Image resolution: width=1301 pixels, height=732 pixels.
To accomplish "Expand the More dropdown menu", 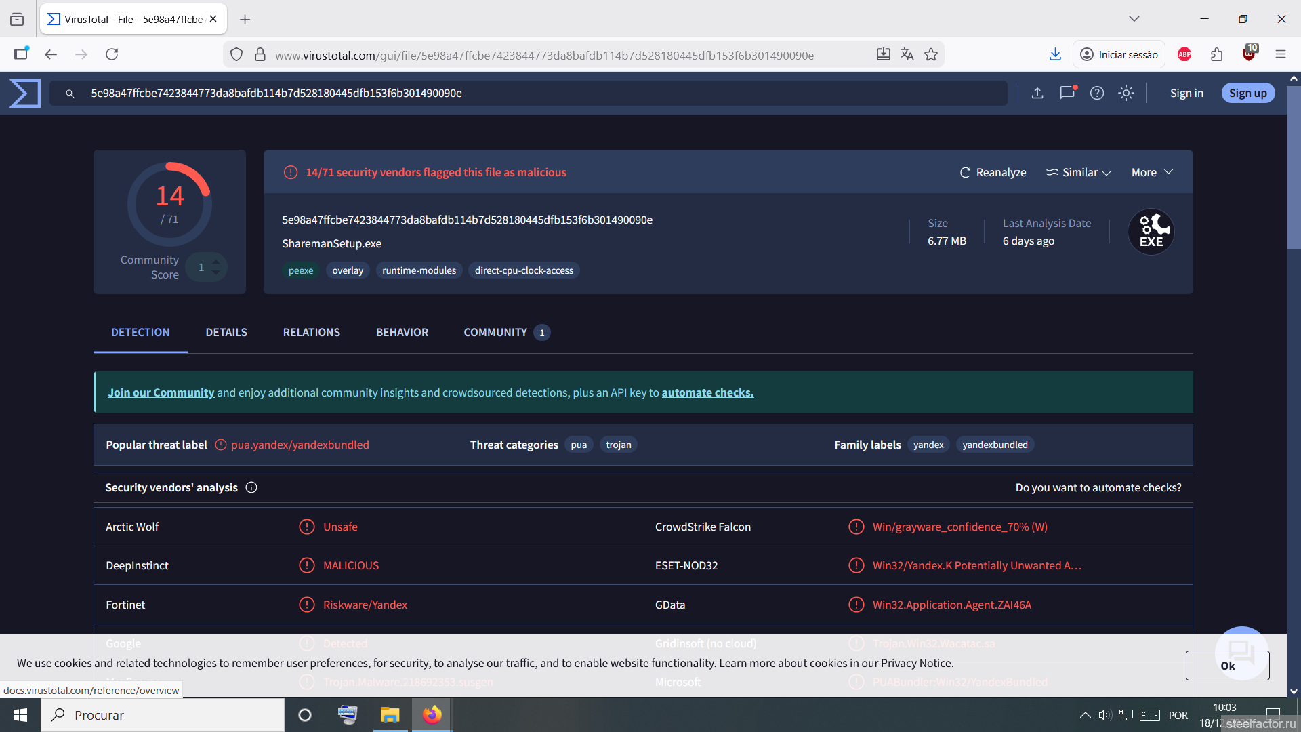I will tap(1152, 172).
